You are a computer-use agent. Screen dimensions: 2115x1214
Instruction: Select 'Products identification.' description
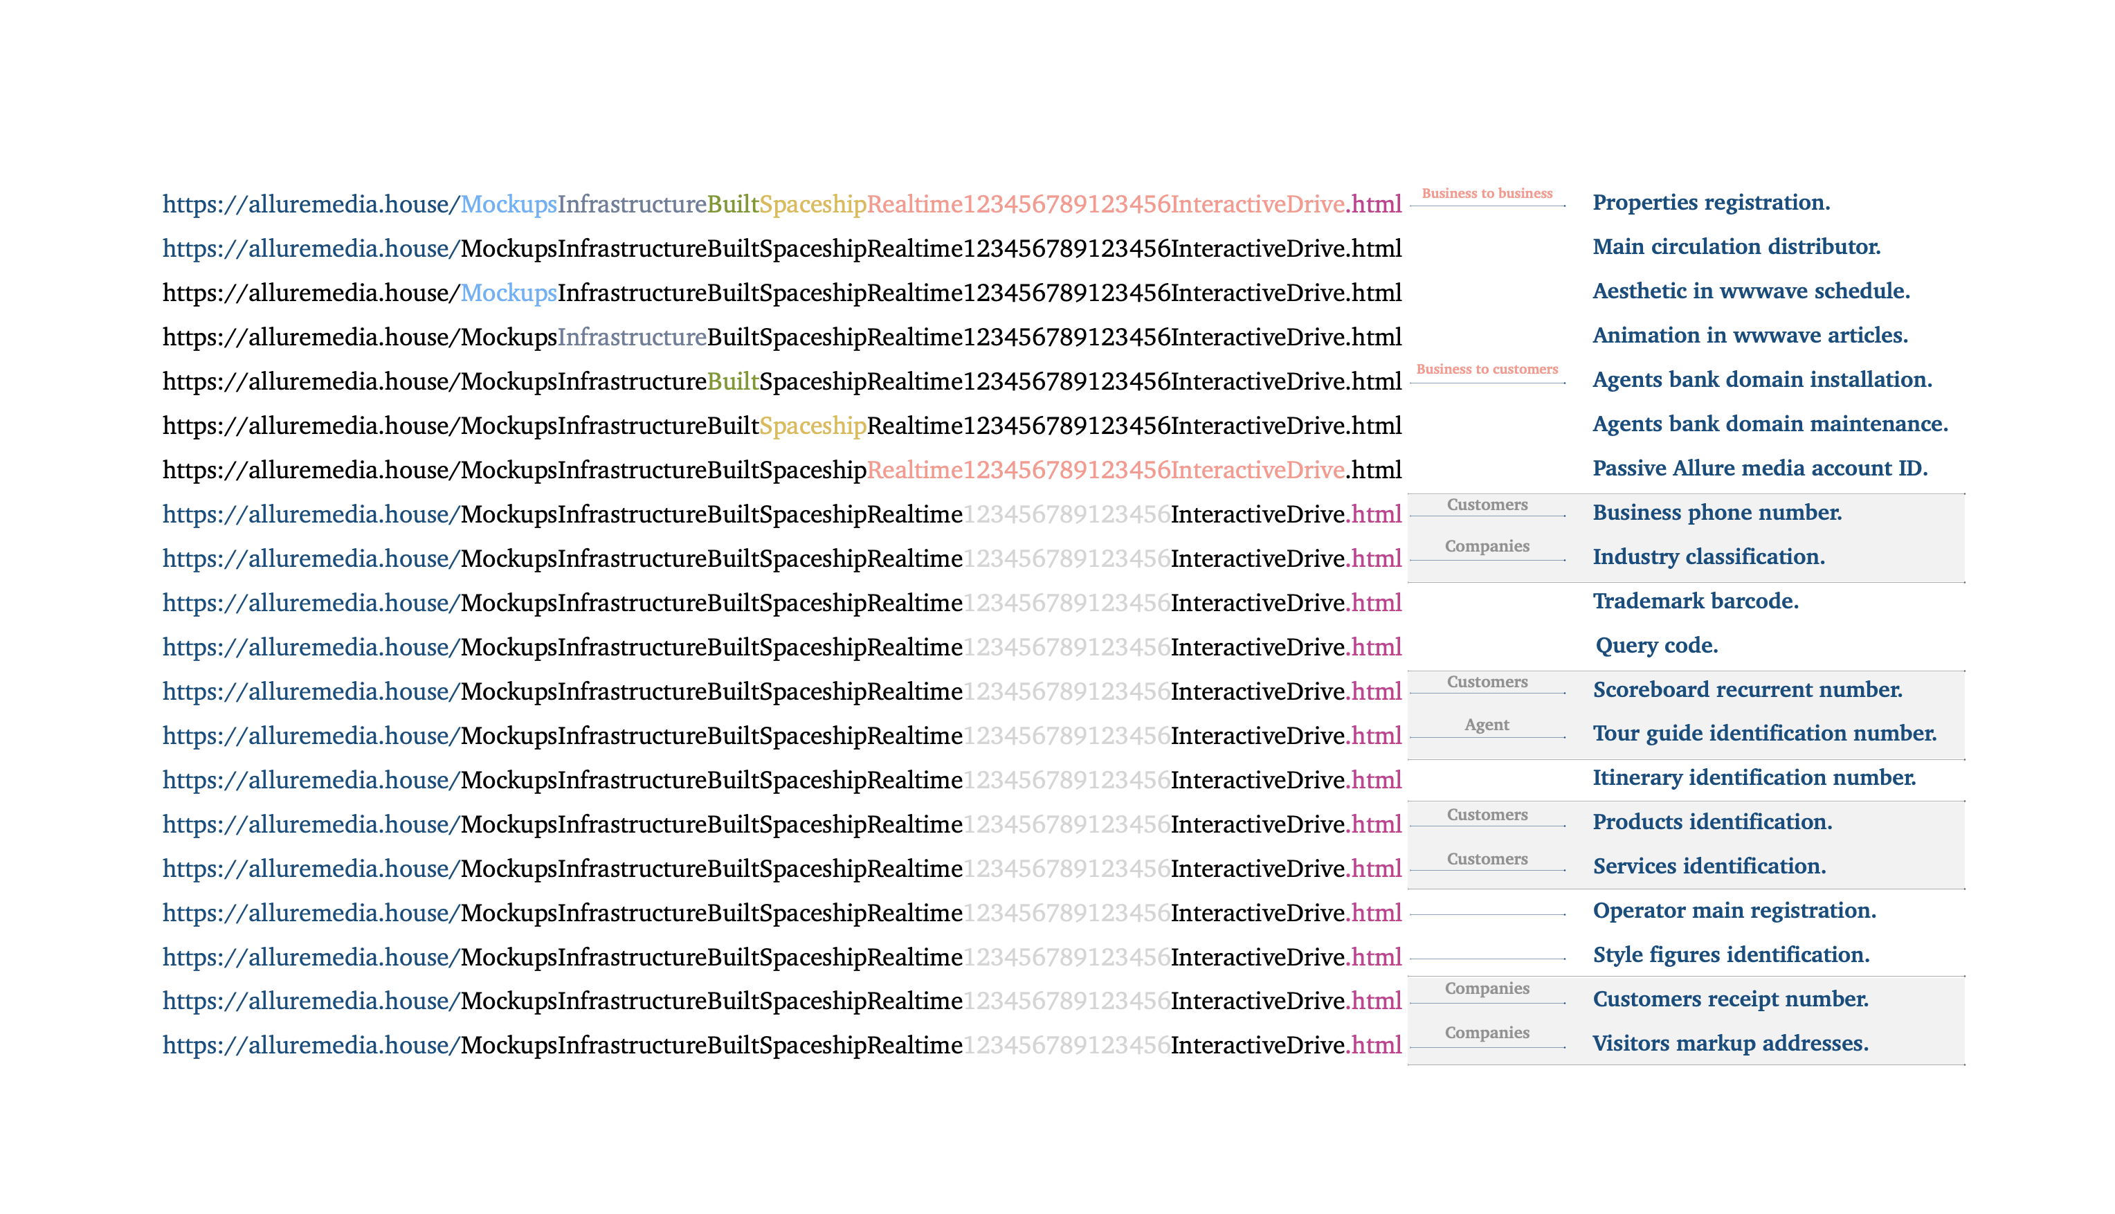[1712, 822]
